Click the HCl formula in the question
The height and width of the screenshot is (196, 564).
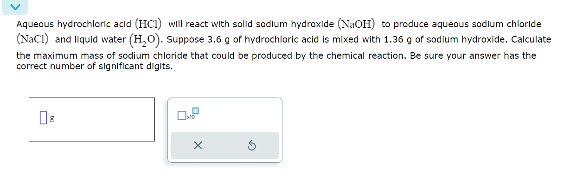pyautogui.click(x=149, y=24)
